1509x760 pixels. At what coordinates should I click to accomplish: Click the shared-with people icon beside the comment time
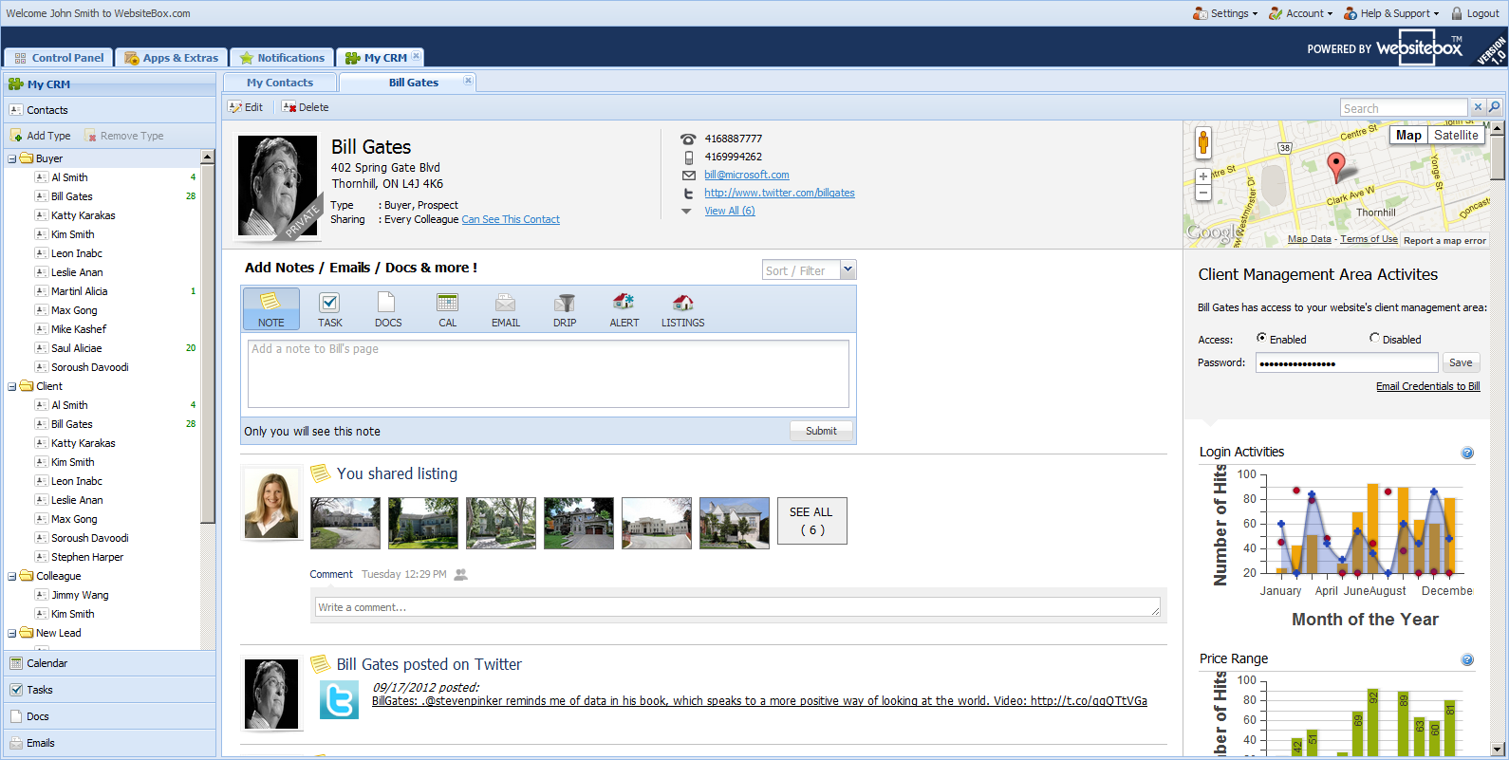tap(461, 574)
